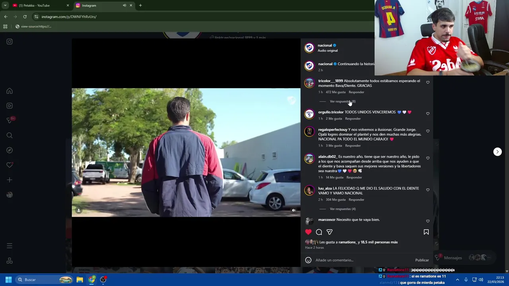
Task: Click taskbar Buscar search box
Action: pos(45,280)
